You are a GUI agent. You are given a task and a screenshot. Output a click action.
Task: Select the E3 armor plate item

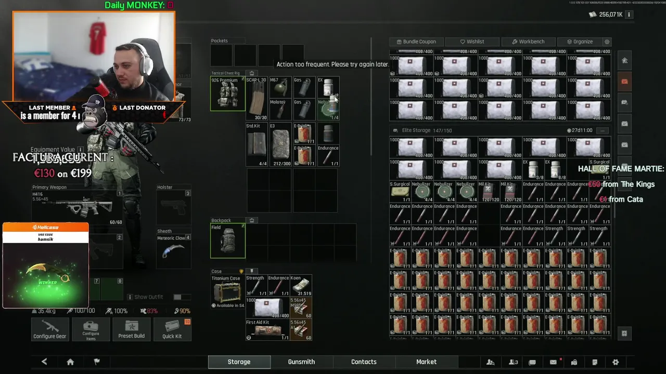(280, 144)
